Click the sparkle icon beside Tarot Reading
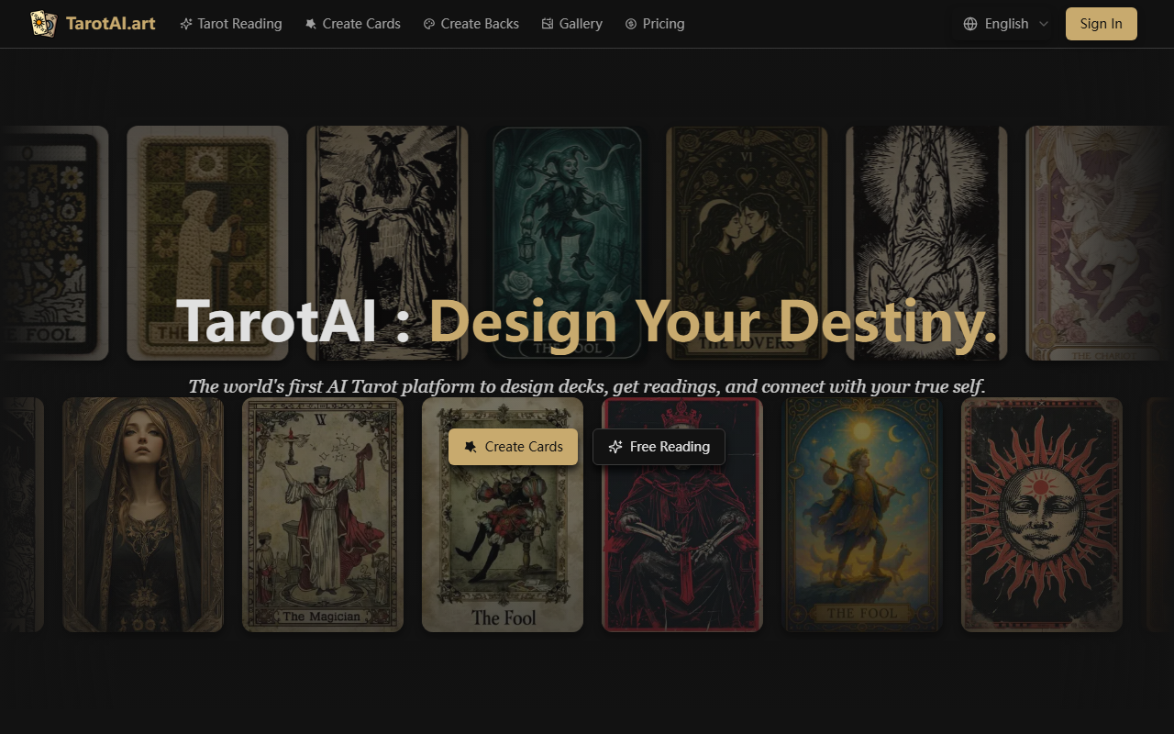 pyautogui.click(x=186, y=24)
